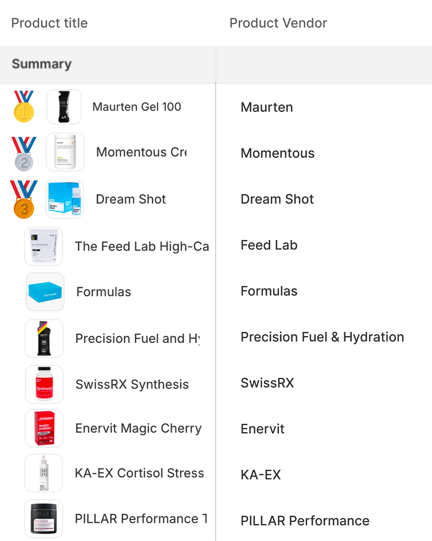Select the Dream Shot product image
The height and width of the screenshot is (541, 432).
pos(65,199)
